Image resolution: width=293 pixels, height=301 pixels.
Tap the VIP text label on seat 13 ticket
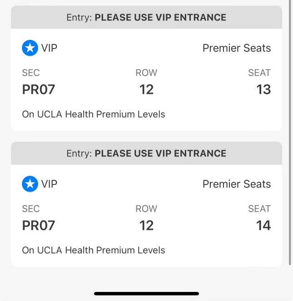50,48
